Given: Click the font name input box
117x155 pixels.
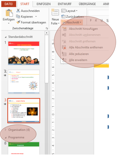Looking at the screenshot, I should pos(98,13).
